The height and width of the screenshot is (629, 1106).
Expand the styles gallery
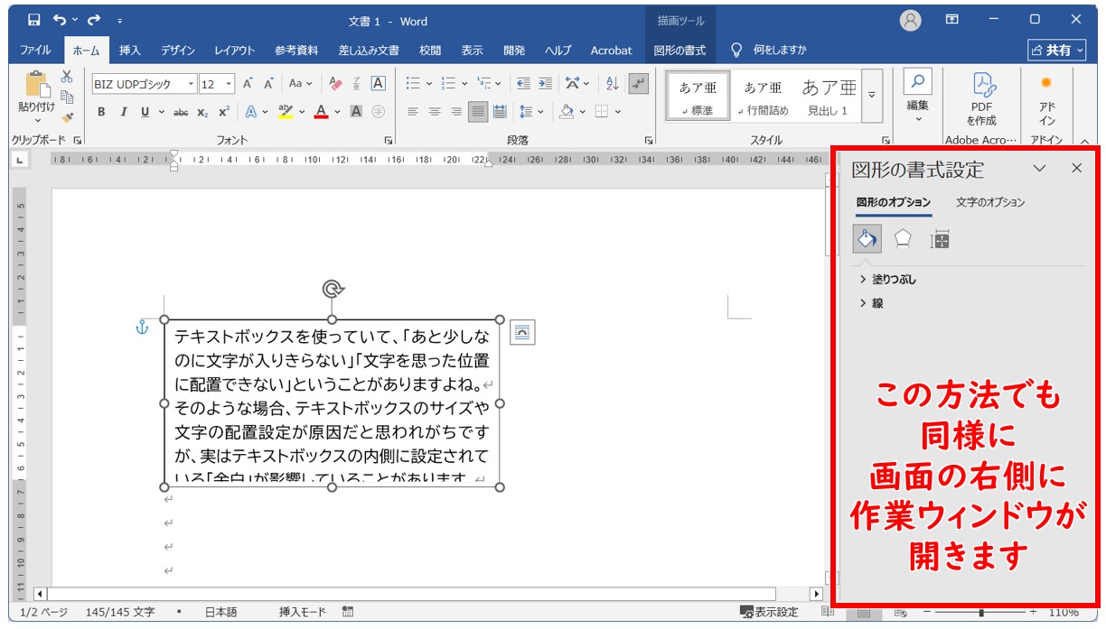click(x=872, y=96)
